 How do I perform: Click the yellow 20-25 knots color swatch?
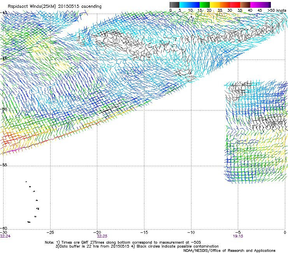point(215,5)
